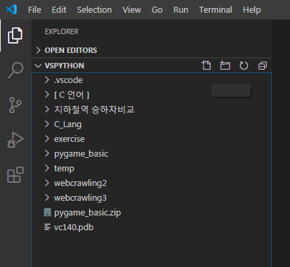The image size is (290, 267).
Task: Open the vc140.pdb file name
Action: [x=74, y=228]
